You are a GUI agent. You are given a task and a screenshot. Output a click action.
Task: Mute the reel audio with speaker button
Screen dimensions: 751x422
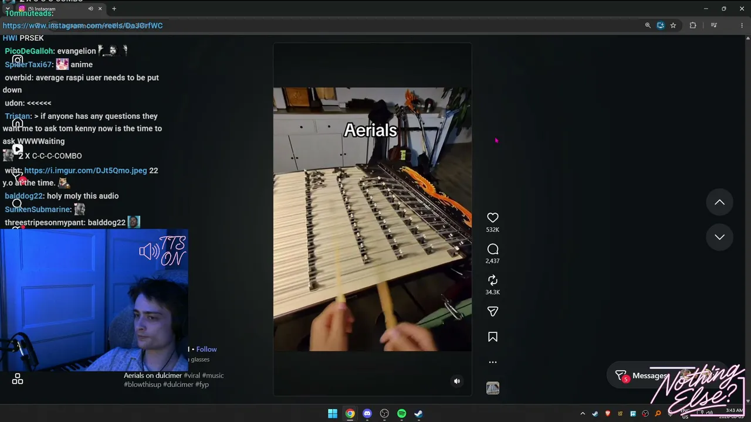pyautogui.click(x=457, y=381)
